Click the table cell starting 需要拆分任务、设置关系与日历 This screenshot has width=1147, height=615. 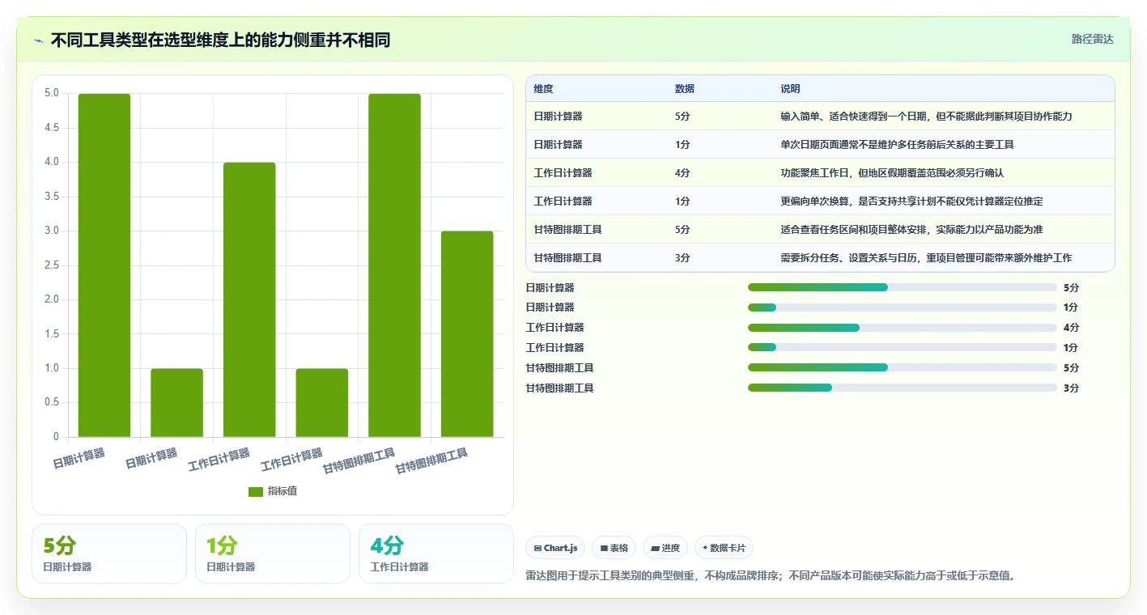coord(926,258)
